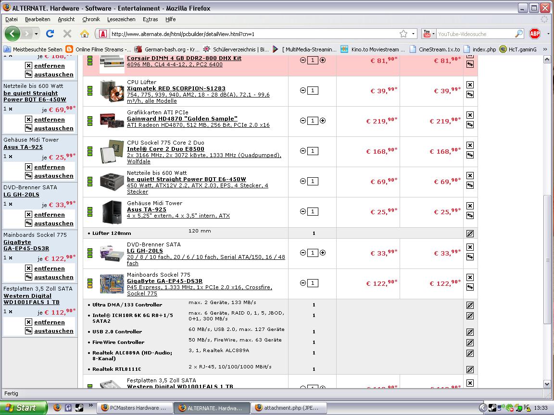
Task: Remove GigaByte GA-EP45-DS3R row with X icon
Action: click(x=470, y=277)
